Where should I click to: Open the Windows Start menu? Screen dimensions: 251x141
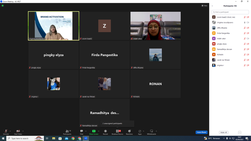pyautogui.click(x=3, y=138)
